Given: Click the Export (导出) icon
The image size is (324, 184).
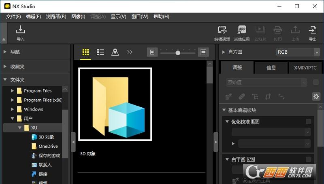Looking at the screenshot, I should [313, 33].
